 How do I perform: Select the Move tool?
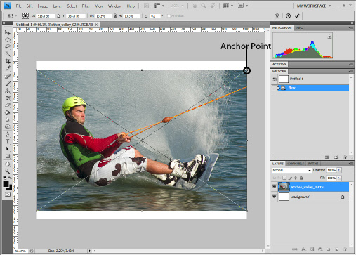point(8,32)
